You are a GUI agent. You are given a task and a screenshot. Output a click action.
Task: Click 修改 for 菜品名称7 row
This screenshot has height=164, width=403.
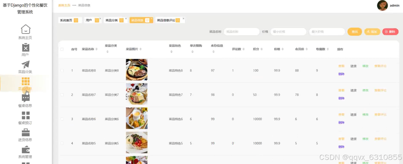click(365, 90)
